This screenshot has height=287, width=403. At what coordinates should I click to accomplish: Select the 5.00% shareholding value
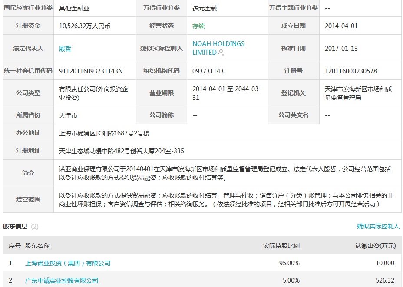click(x=291, y=280)
